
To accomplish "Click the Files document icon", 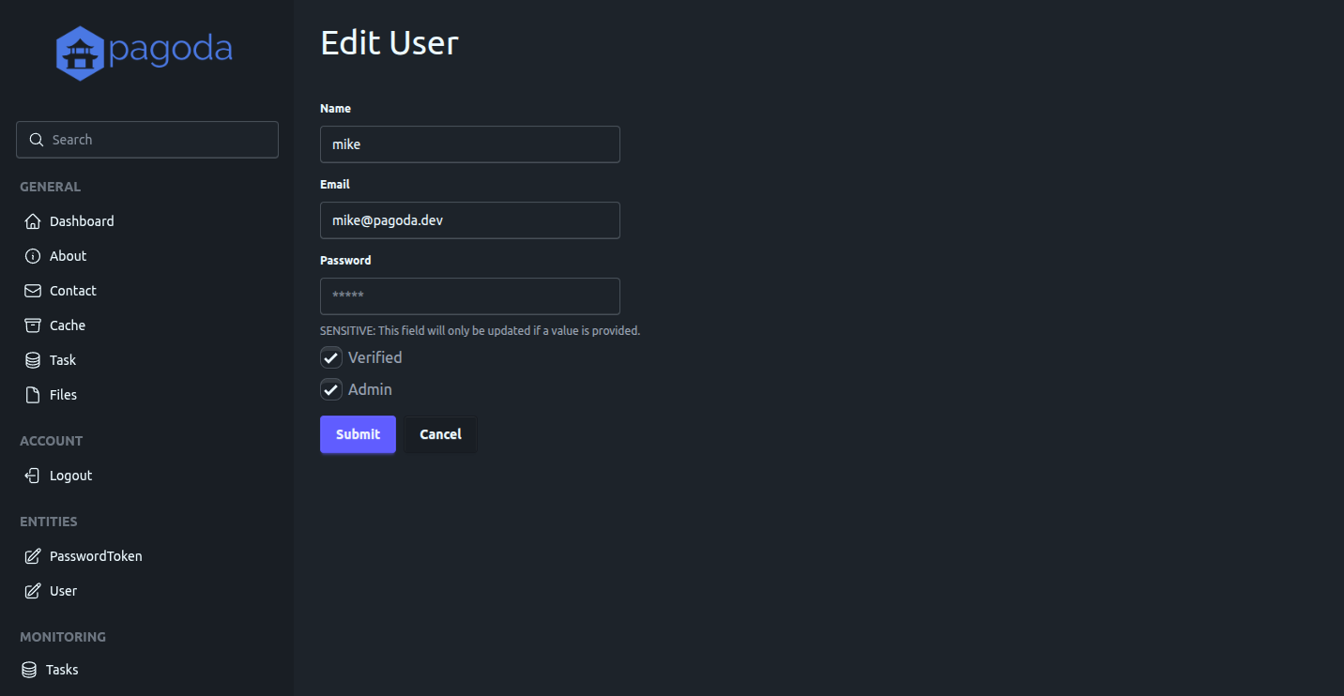I will 33,395.
